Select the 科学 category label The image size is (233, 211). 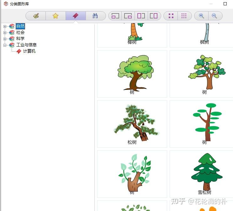point(20,39)
